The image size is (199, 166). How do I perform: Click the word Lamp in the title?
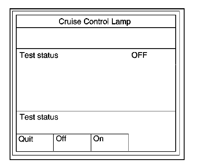pyautogui.click(x=124, y=22)
